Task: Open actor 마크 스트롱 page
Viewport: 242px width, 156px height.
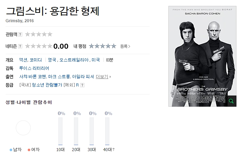Action: (59, 76)
